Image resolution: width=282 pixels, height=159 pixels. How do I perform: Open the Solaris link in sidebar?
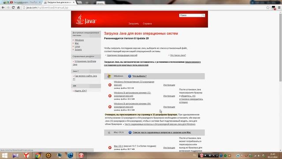[78, 49]
